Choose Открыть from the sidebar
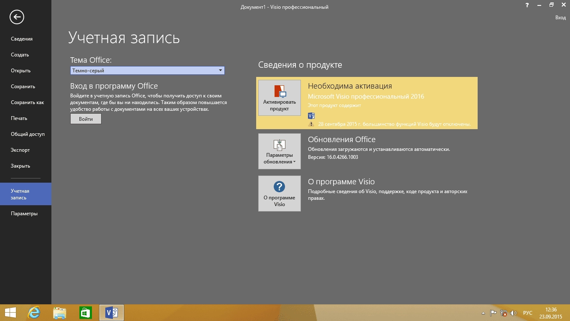570x321 pixels. coord(20,71)
